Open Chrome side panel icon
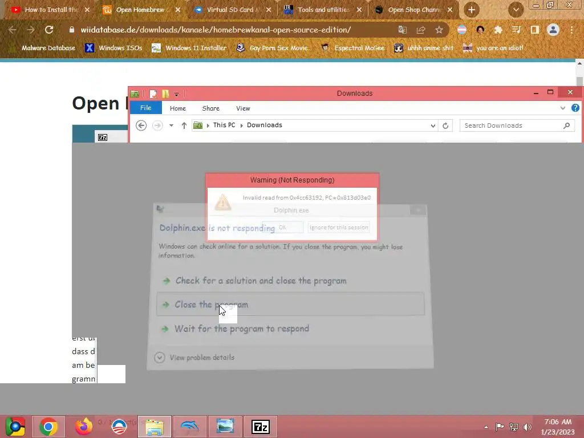This screenshot has height=438, width=584. click(x=535, y=30)
